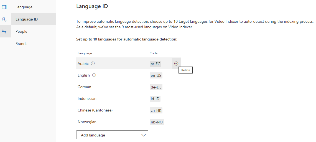This screenshot has height=142, width=316.
Task: Click the info icon next to English
Action: click(94, 75)
